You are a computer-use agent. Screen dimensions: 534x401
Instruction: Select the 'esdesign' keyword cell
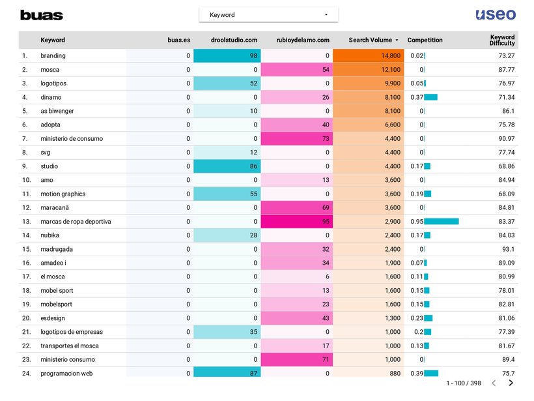[53, 318]
